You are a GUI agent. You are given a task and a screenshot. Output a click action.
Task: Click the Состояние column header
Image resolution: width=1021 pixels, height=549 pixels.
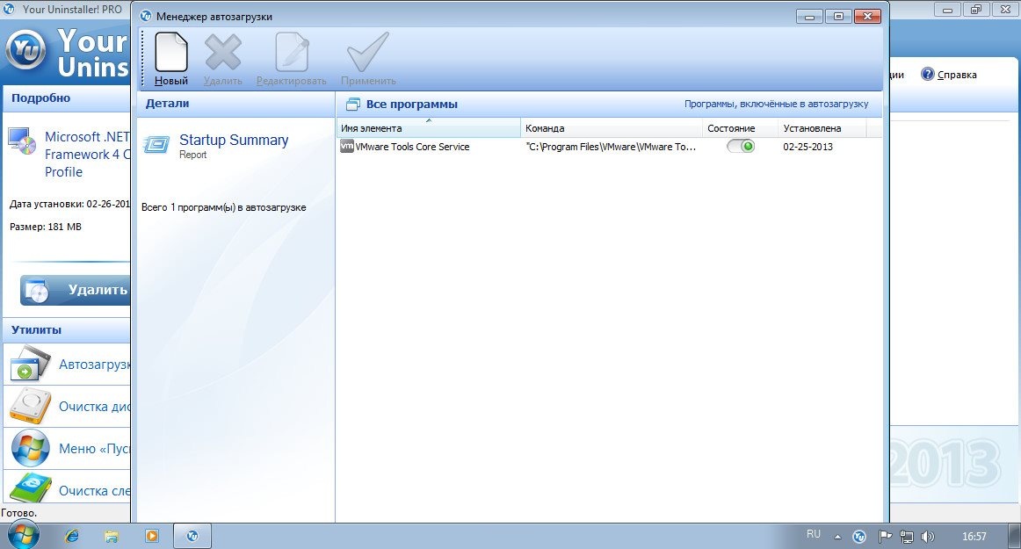[x=741, y=128]
